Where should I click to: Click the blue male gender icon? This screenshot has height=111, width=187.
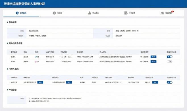[x=36, y=57]
